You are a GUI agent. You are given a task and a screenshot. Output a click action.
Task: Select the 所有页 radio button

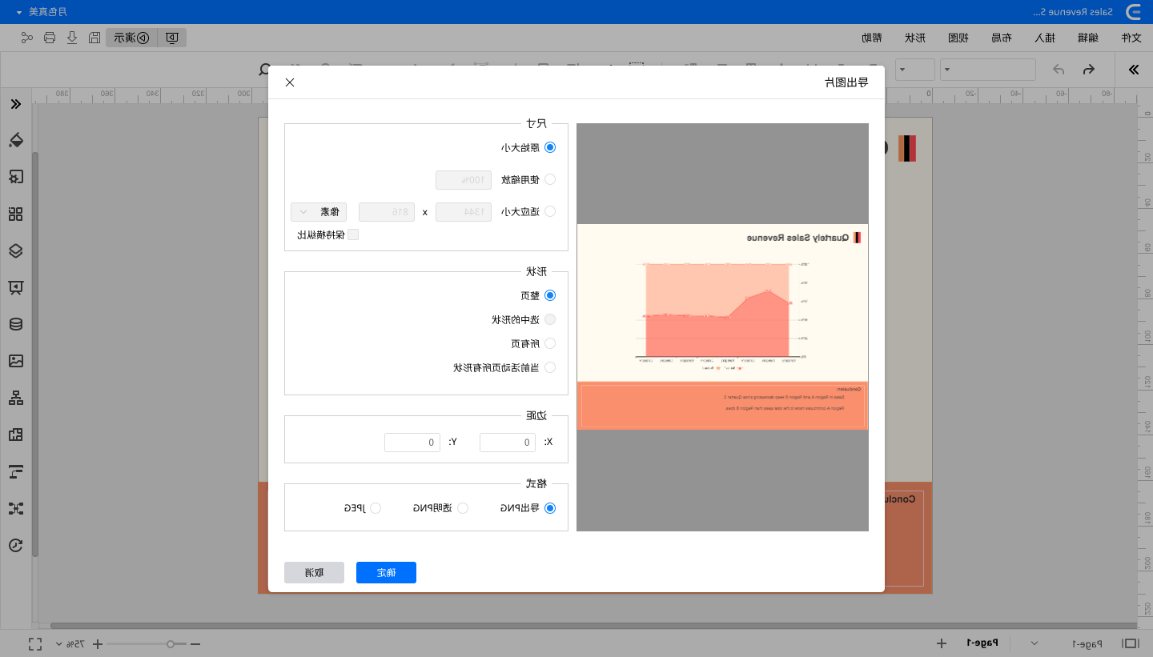tap(550, 343)
